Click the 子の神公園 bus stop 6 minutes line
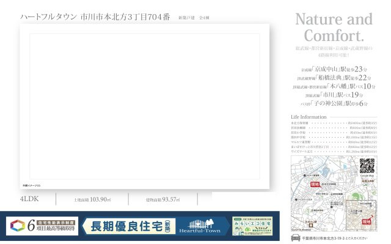Image resolution: width=391 pixels, height=244 pixels. click(334, 103)
